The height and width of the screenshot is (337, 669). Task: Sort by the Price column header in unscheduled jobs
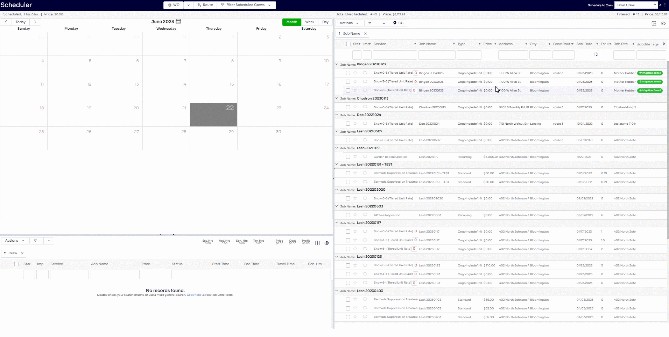[x=487, y=44]
